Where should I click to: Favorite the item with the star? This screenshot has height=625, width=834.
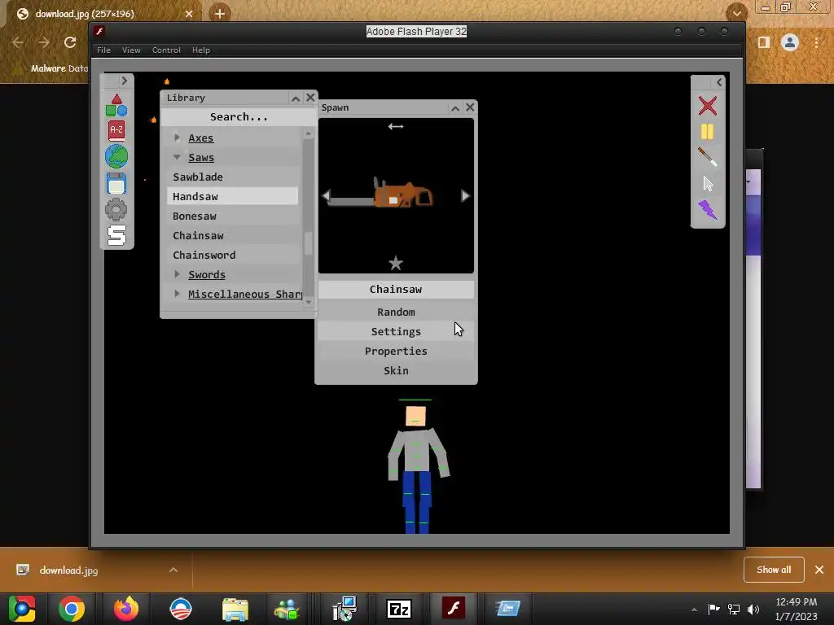pos(396,263)
